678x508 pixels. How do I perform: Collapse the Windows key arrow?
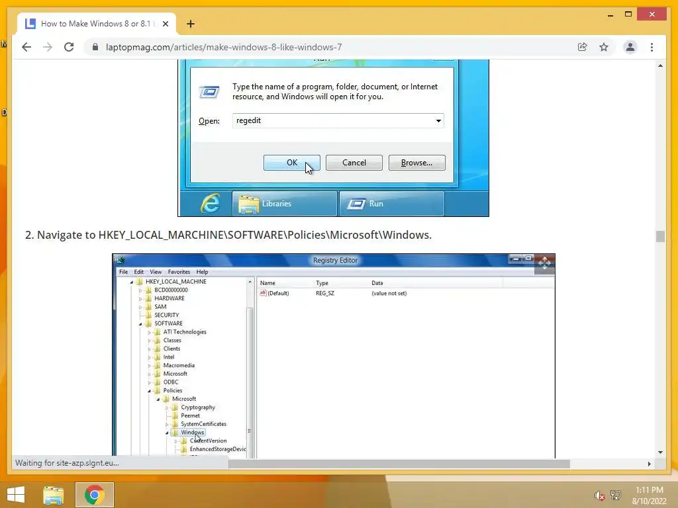[167, 433]
